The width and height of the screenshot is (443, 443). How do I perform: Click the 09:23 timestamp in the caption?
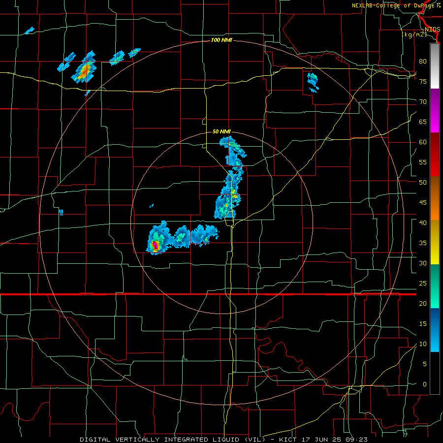click(356, 440)
